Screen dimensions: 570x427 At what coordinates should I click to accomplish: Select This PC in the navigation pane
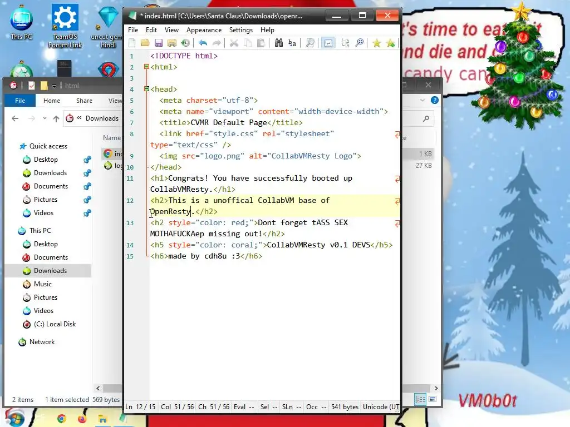click(x=40, y=231)
